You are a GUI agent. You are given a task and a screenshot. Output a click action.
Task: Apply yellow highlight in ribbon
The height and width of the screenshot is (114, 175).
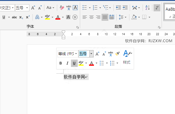(x=47, y=17)
